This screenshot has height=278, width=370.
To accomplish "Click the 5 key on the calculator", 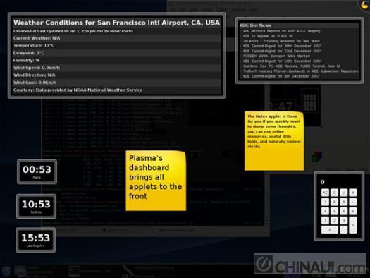I will 334,211.
